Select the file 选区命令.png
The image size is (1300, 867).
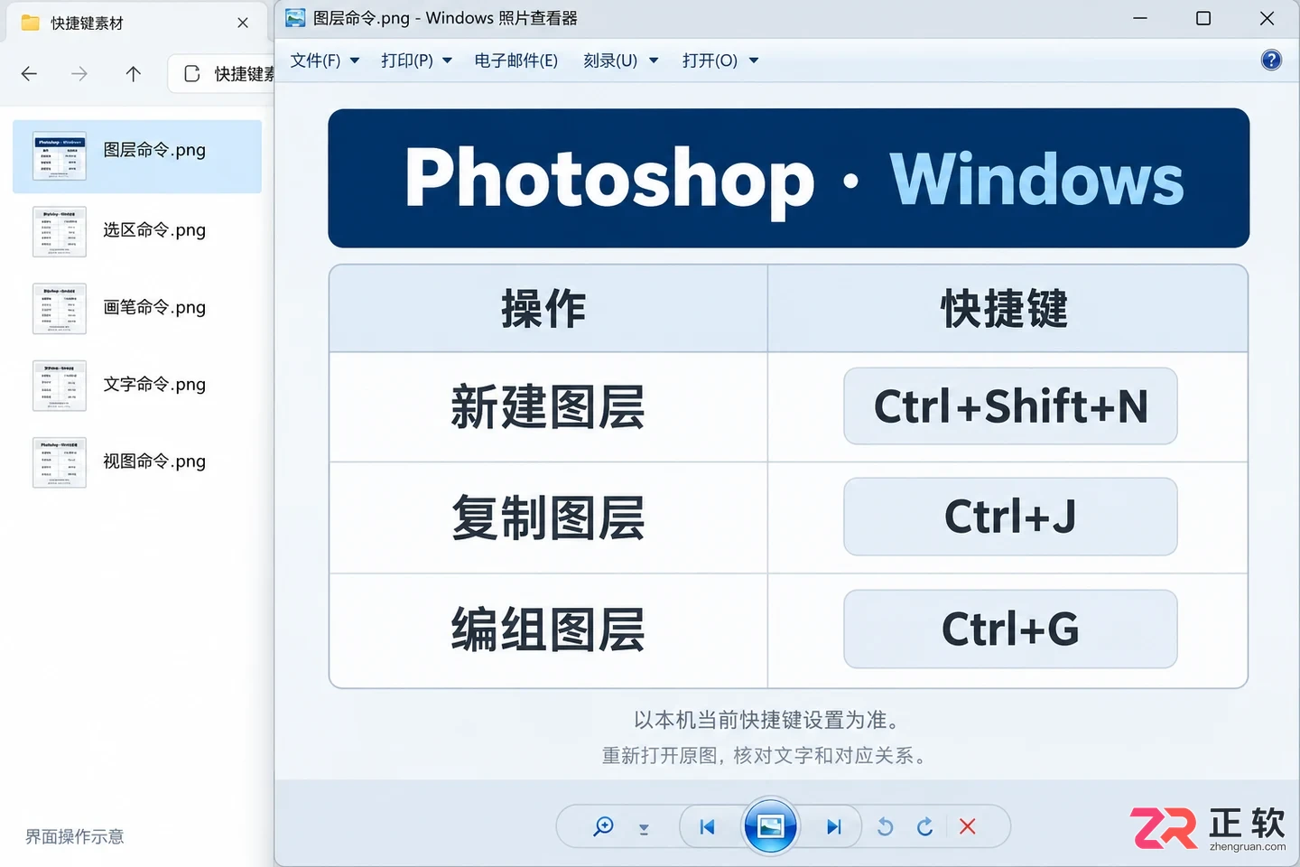(x=137, y=231)
